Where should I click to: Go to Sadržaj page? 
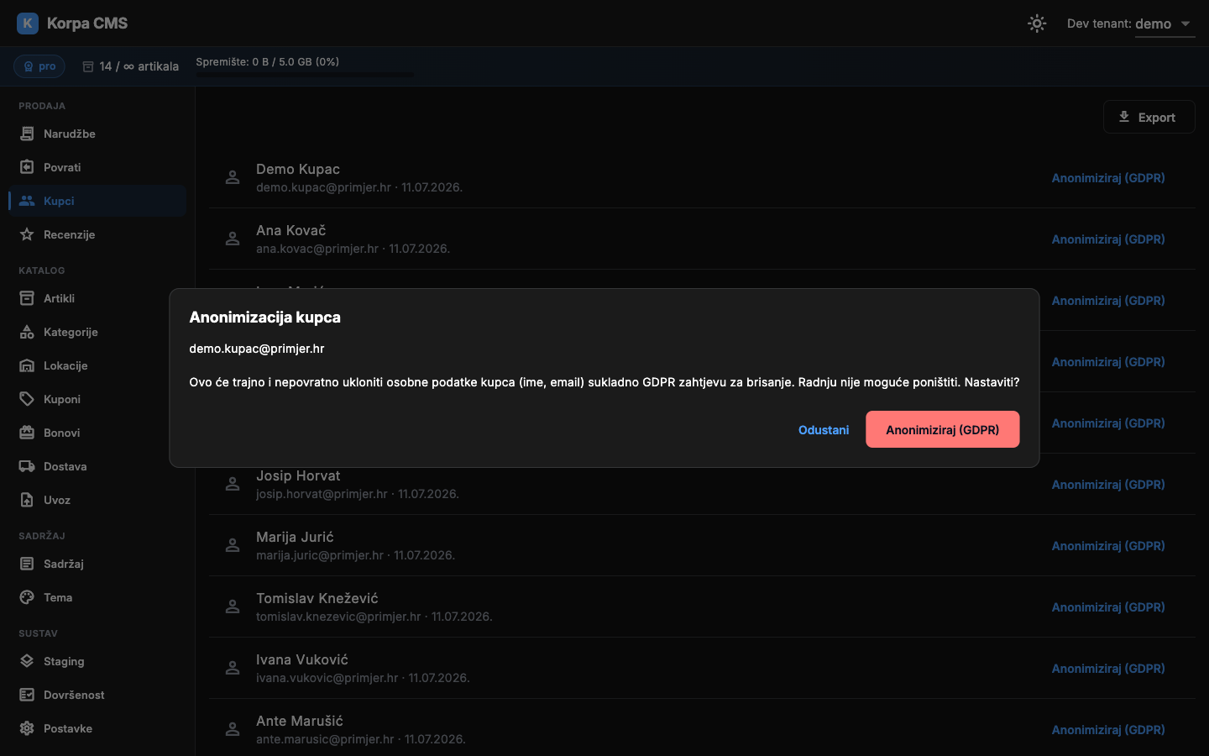click(97, 564)
